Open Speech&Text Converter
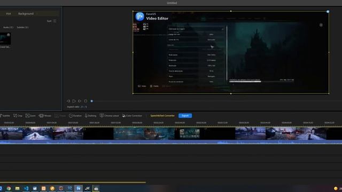 click(162, 116)
